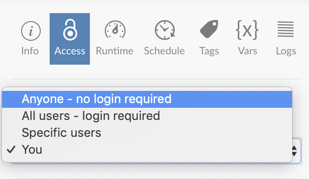Pick the 'Specific users' option

point(147,133)
